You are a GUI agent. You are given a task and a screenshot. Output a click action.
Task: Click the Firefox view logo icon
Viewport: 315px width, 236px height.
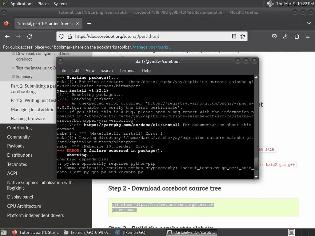click(x=6, y=23)
